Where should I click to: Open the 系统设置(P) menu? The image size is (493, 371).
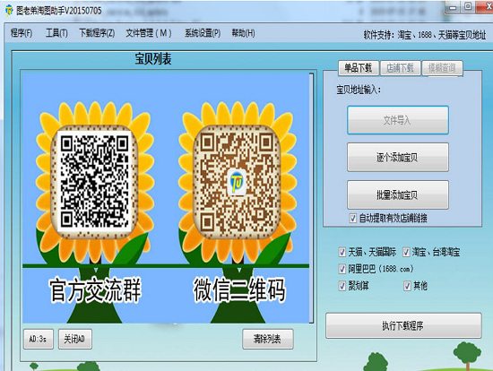(x=203, y=33)
